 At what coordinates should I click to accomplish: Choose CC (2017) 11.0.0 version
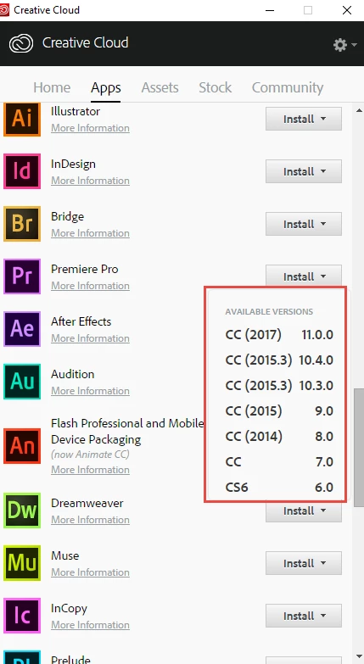279,335
